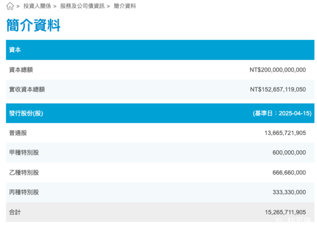
Task: Select the 丙種特別股 row label
Action: point(24,192)
